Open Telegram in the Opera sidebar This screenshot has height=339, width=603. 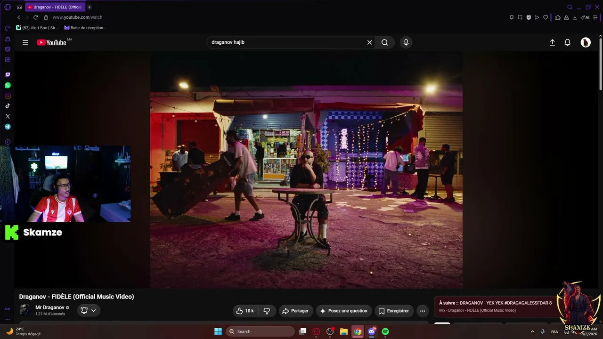[8, 127]
